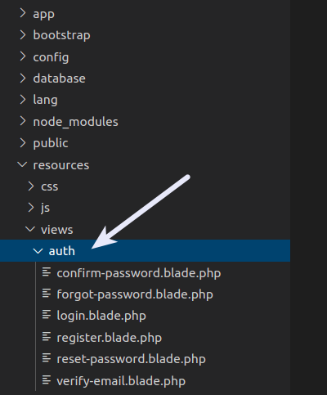Click the file icon beside reset-password.blade.php
The width and height of the screenshot is (327, 395).
pyautogui.click(x=47, y=358)
